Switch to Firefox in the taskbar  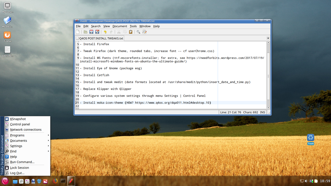click(x=55, y=181)
